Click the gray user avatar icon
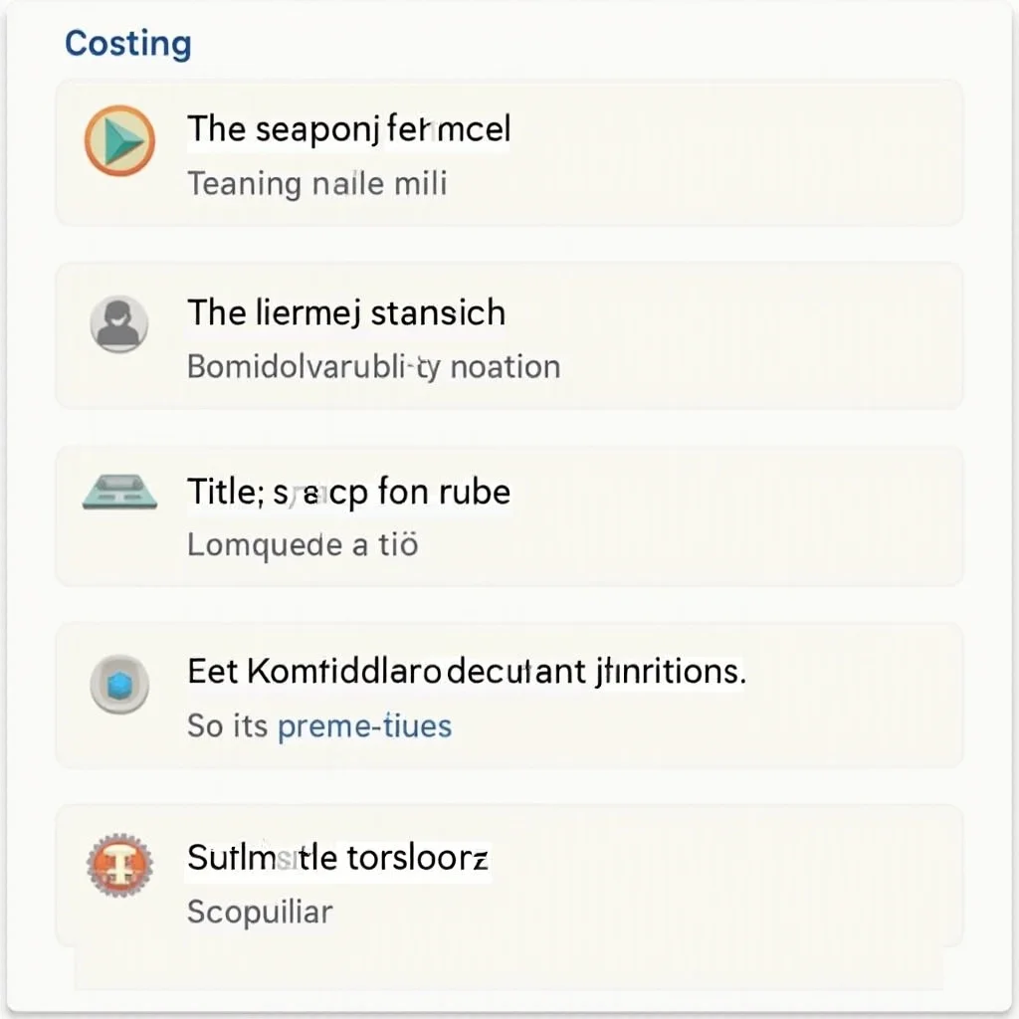 119,324
